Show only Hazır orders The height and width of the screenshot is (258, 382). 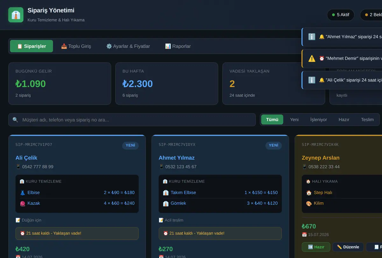[x=344, y=120]
